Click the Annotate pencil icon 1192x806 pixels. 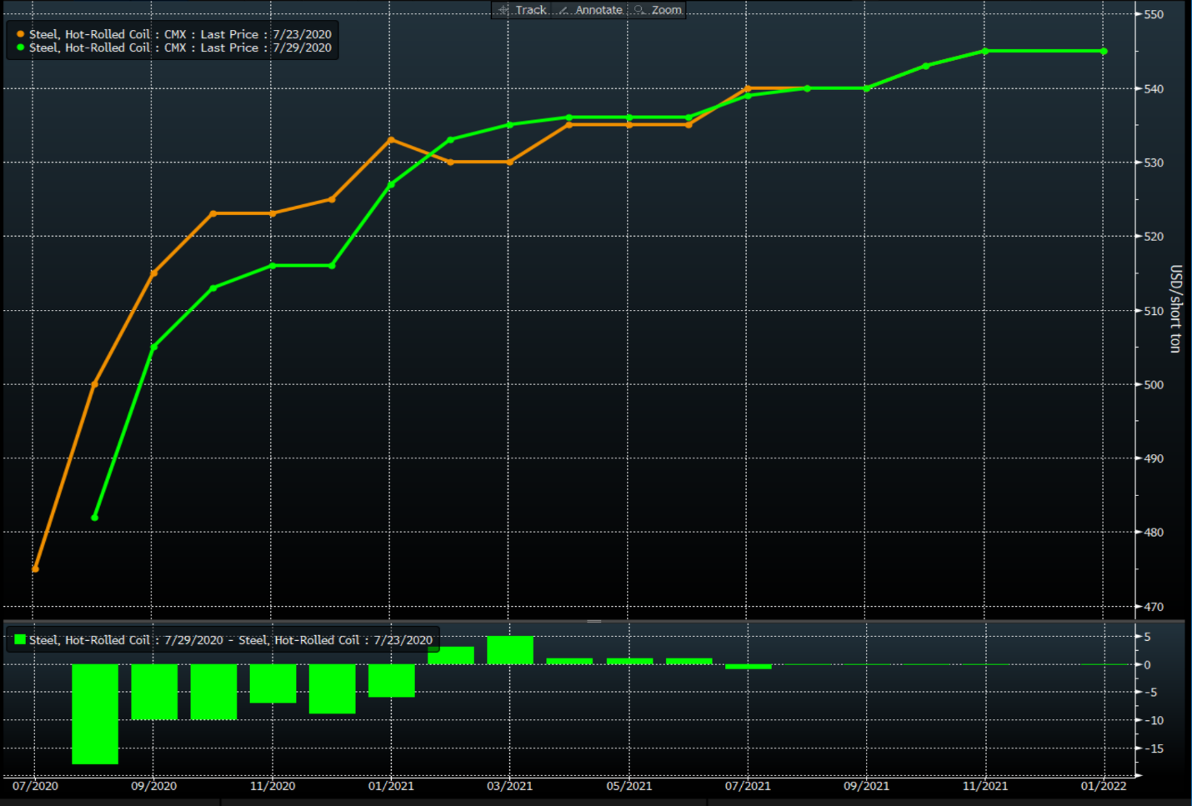coord(563,10)
